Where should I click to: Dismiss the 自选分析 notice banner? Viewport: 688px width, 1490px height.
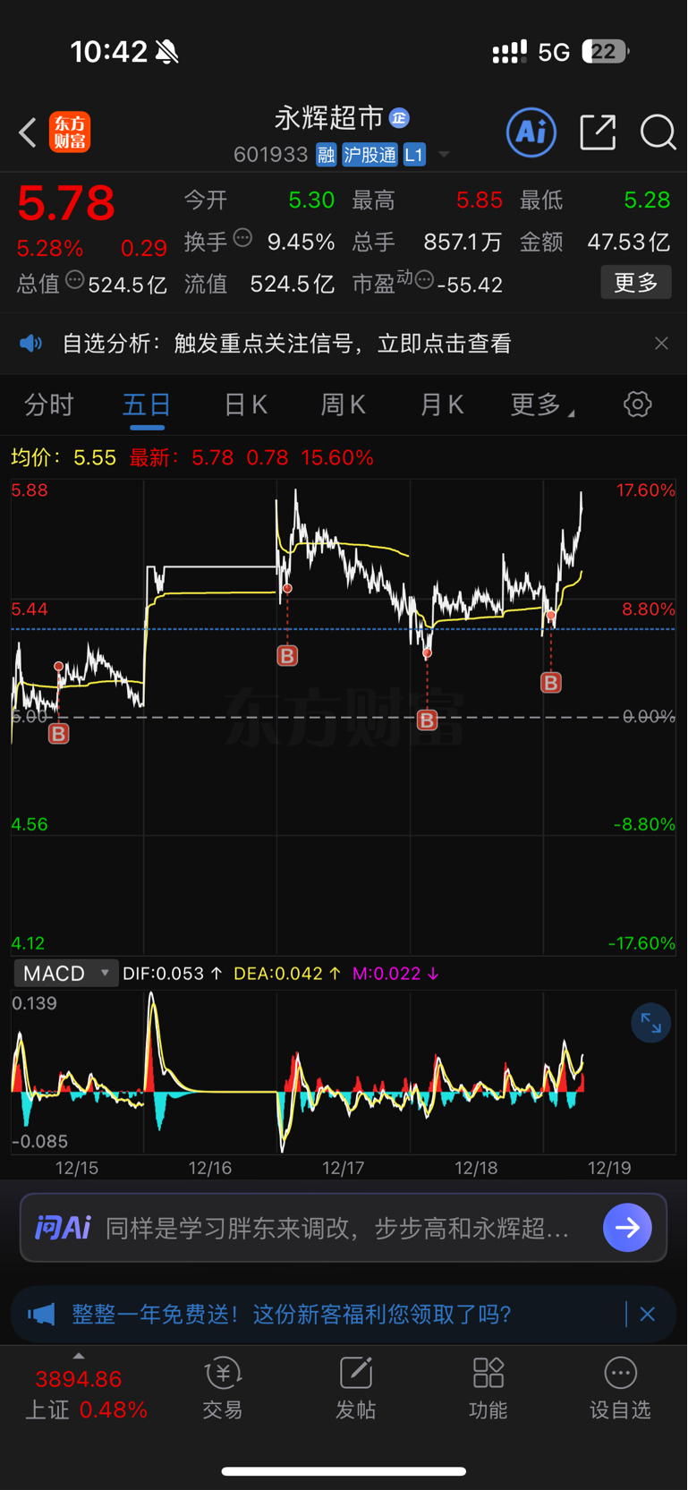pyautogui.click(x=661, y=344)
